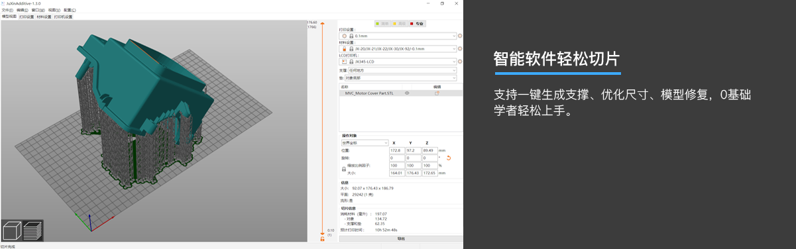Switch to the 打印设置 tab

tap(27, 16)
